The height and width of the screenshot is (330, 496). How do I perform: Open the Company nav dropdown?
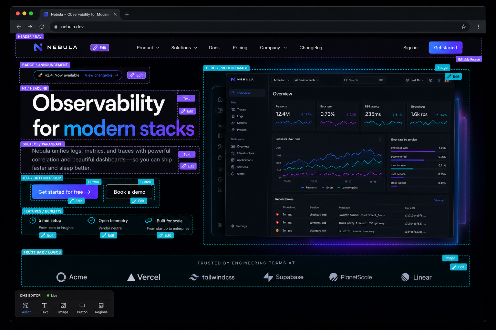273,48
